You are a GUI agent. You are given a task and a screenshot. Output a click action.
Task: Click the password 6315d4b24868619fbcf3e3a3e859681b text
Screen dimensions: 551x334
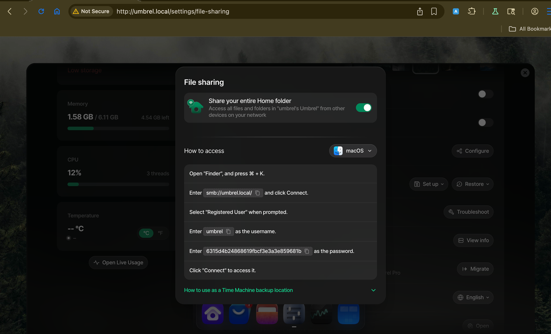click(x=254, y=251)
